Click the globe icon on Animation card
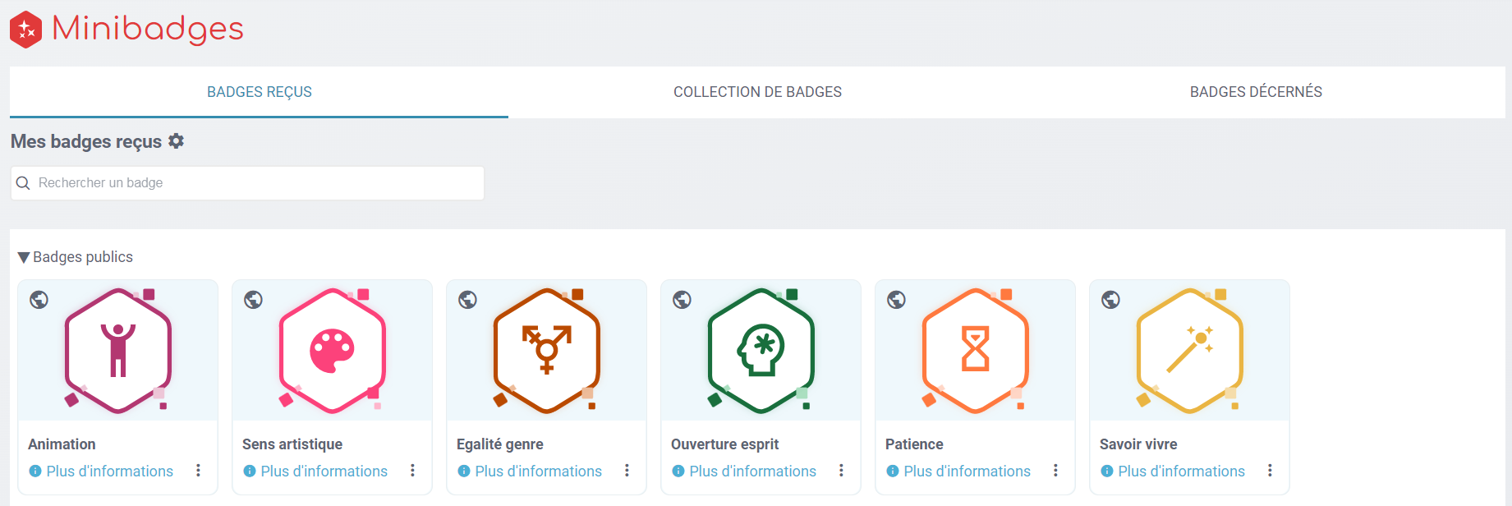The image size is (1512, 506). point(39,300)
